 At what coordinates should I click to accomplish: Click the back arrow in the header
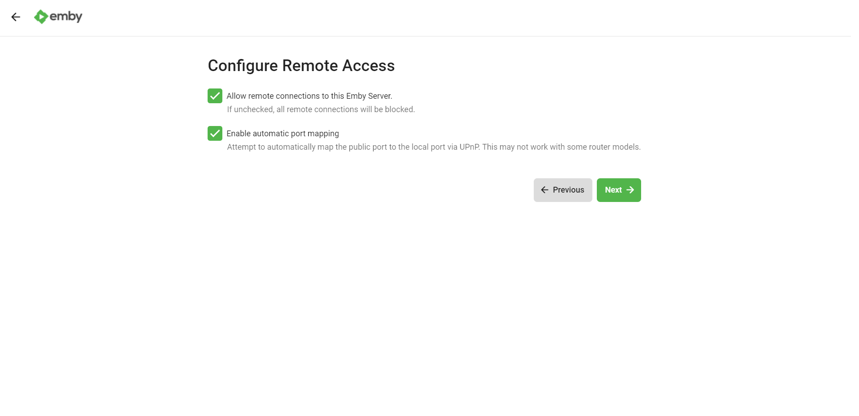[x=16, y=17]
